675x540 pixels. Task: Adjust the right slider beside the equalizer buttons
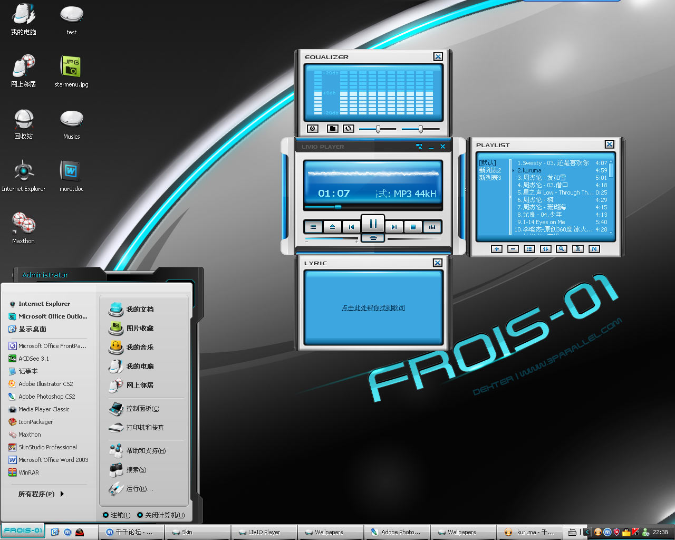coord(420,129)
